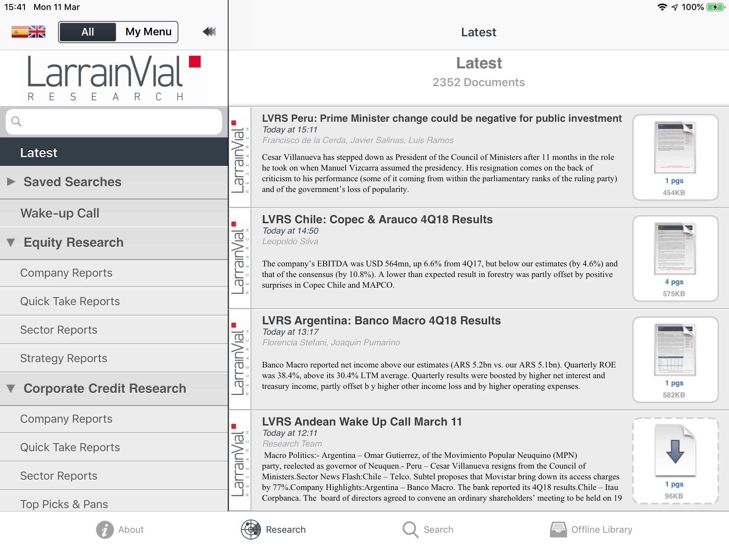The image size is (729, 547).
Task: Open the Offline Library tab
Action: pyautogui.click(x=591, y=530)
